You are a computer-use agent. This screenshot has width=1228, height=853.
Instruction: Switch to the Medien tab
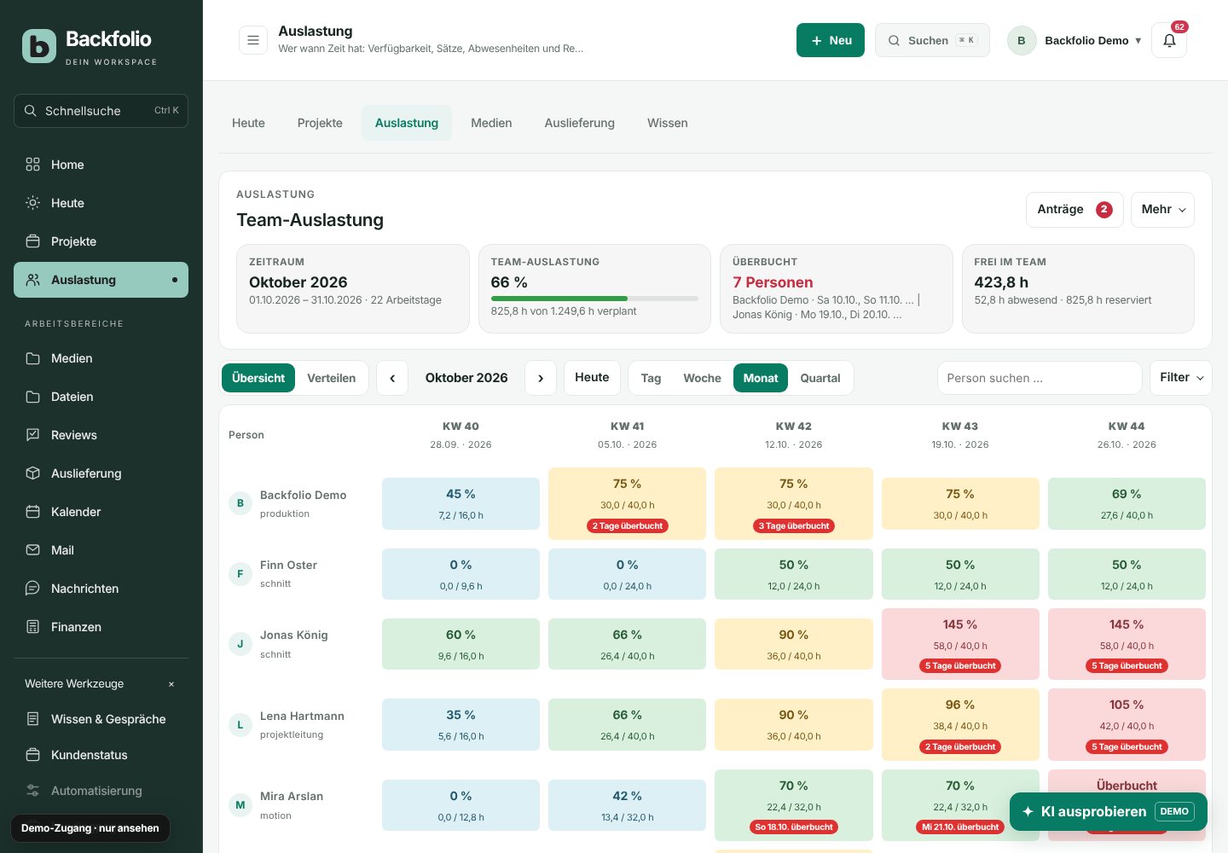pyautogui.click(x=491, y=123)
